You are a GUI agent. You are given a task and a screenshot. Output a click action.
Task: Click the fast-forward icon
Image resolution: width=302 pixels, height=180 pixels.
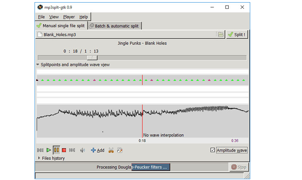72,150
